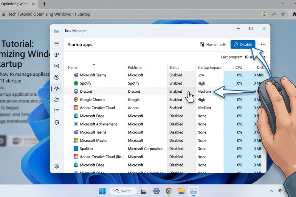Image resolution: width=296 pixels, height=197 pixels.
Task: Select the Google Chrome row name
Action: [x=93, y=99]
